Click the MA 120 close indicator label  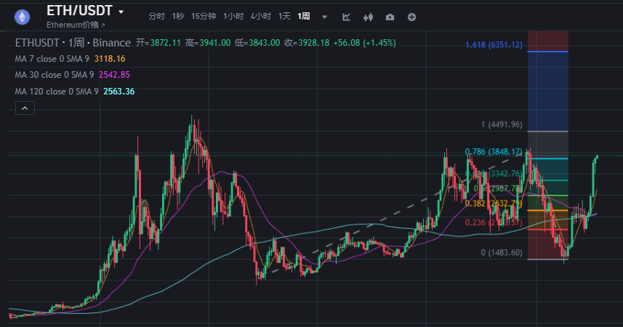58,92
